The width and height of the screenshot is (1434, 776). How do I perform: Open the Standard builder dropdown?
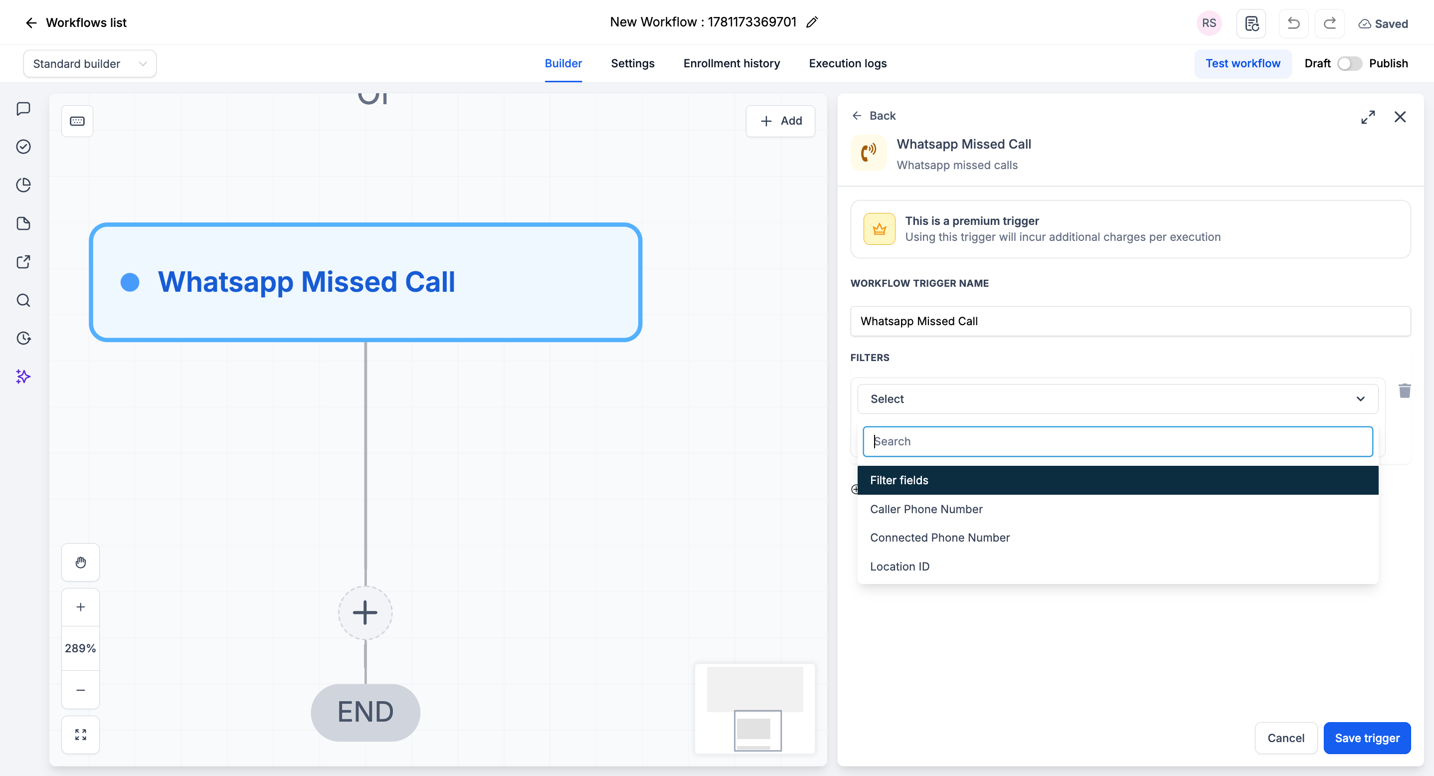tap(90, 63)
